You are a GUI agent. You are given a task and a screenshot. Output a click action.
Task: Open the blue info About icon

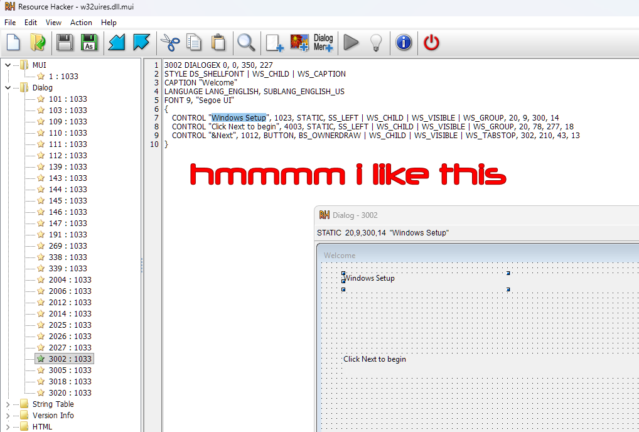coord(404,43)
